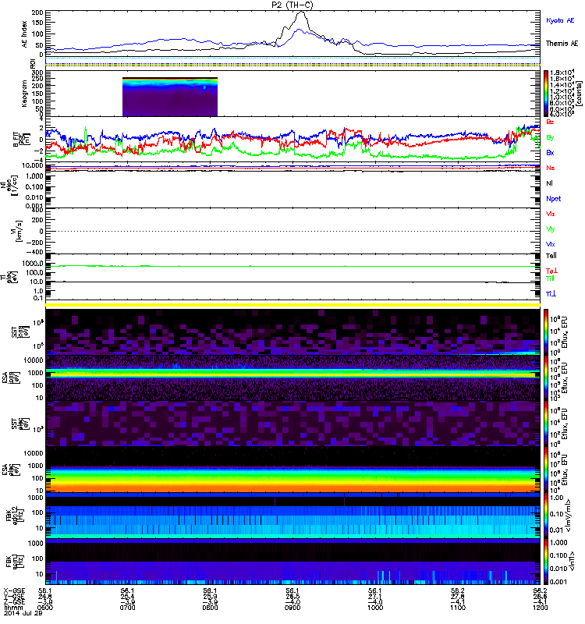Open the keogram image between 0700 and 0800

[x=170, y=97]
